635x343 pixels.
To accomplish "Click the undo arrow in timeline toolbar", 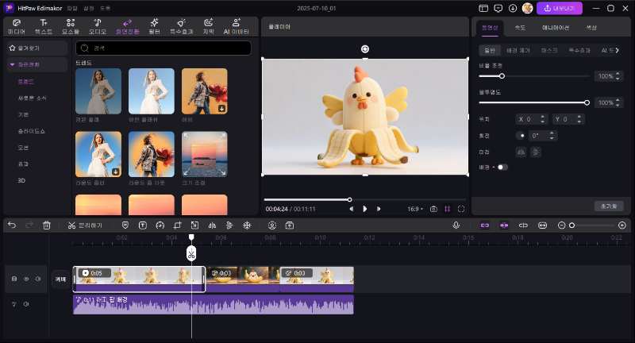I will (12, 225).
